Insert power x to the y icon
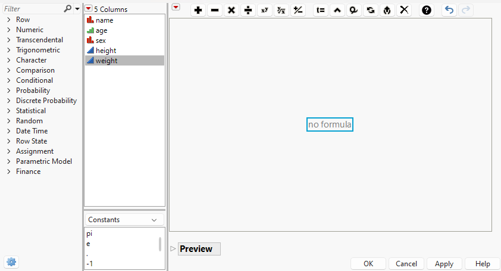 pos(265,10)
